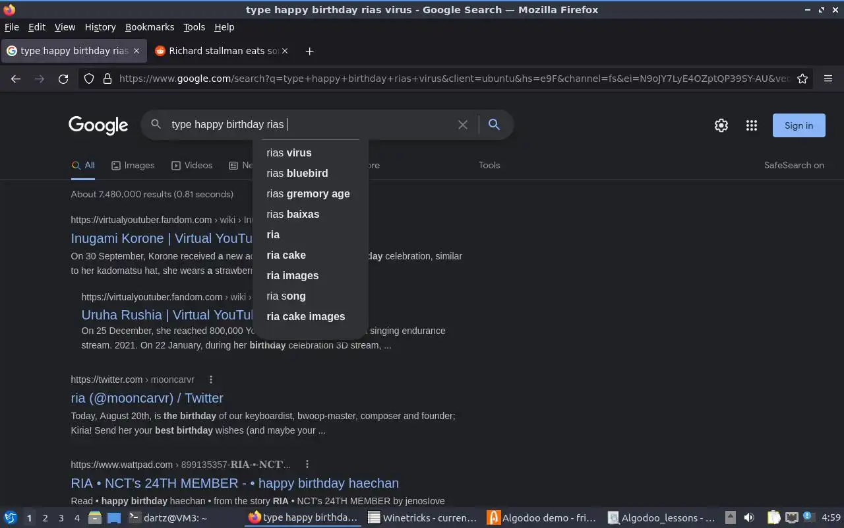Choose suggestion "rias gremory age"

(310, 193)
